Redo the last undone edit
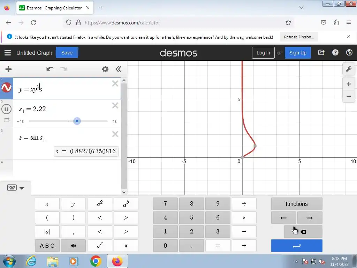The height and width of the screenshot is (268, 357). point(64,69)
